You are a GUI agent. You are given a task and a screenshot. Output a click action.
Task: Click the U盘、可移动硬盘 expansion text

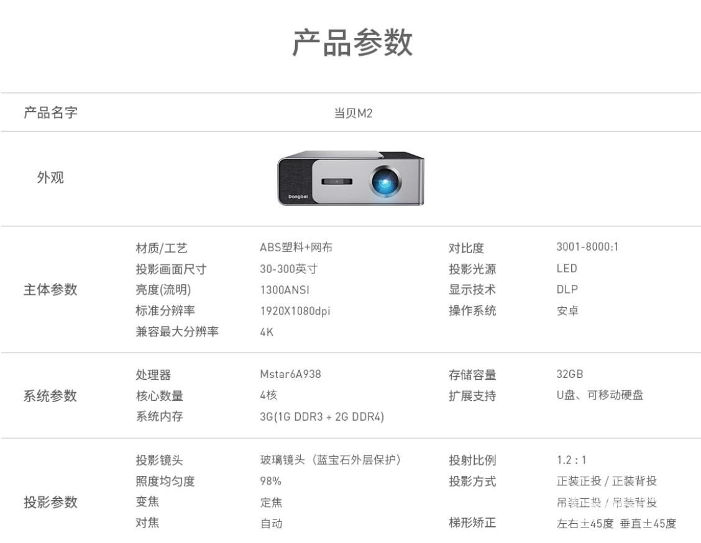pyautogui.click(x=600, y=395)
